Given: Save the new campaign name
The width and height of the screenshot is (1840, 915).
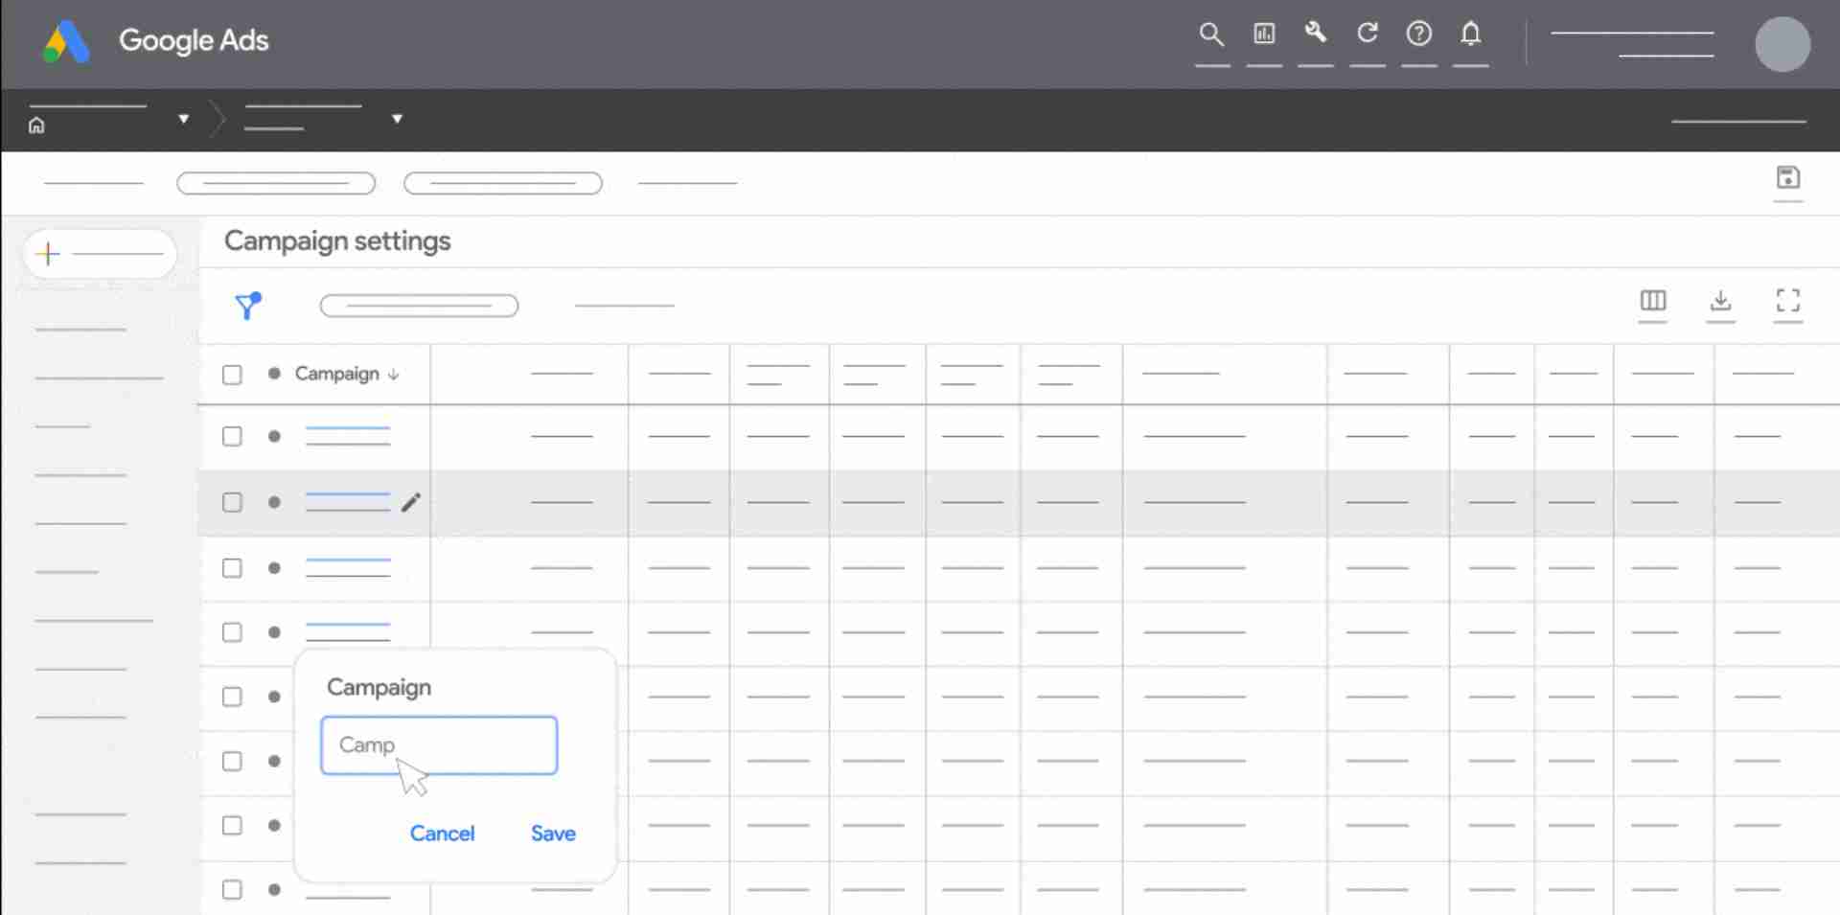Looking at the screenshot, I should 553,834.
